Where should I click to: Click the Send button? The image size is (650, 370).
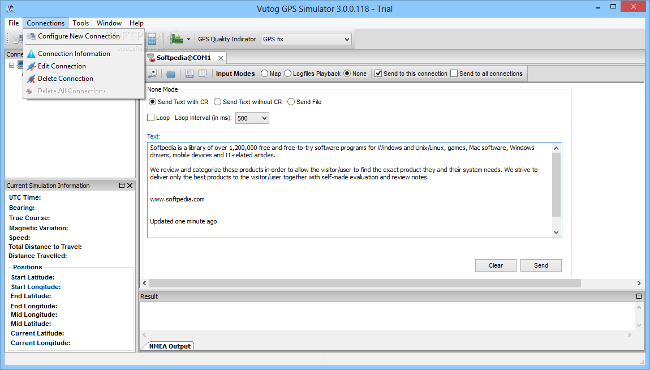(x=541, y=265)
